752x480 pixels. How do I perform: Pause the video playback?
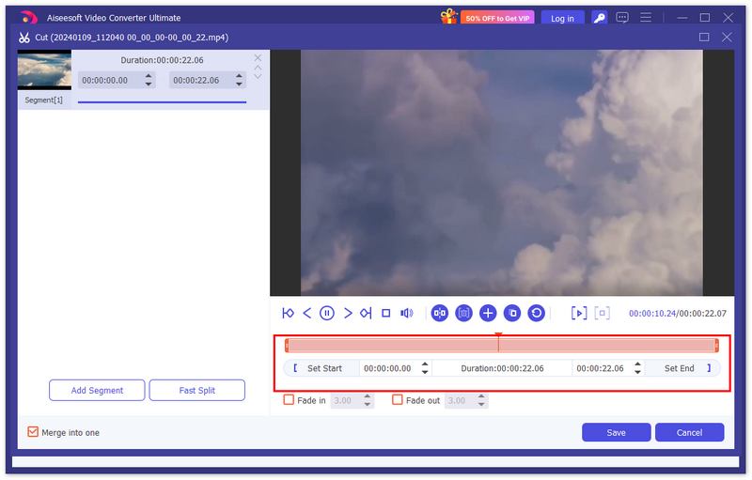[326, 314]
